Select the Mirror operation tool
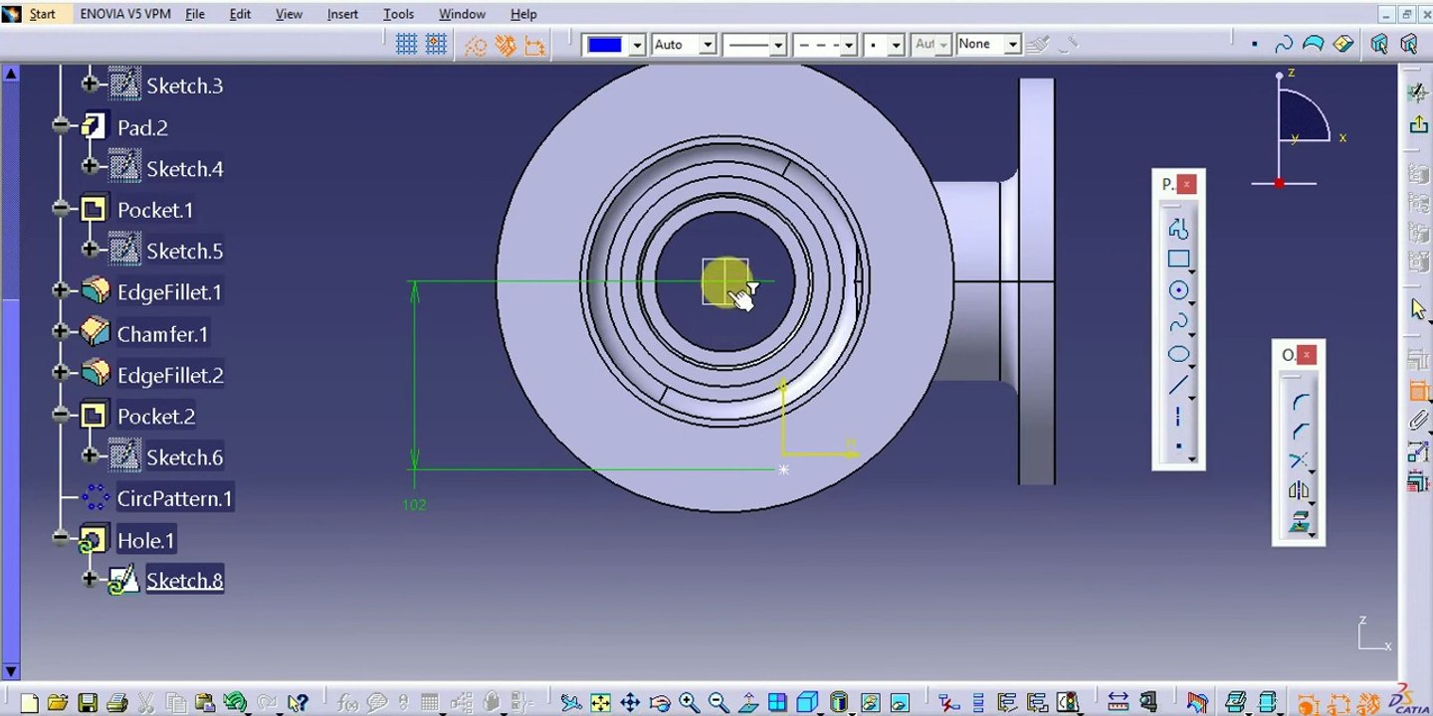The height and width of the screenshot is (716, 1433). 1300,490
